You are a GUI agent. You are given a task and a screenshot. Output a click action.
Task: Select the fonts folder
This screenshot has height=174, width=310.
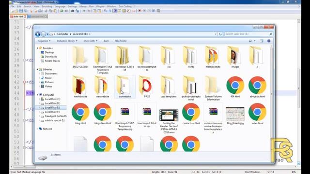tap(191, 57)
